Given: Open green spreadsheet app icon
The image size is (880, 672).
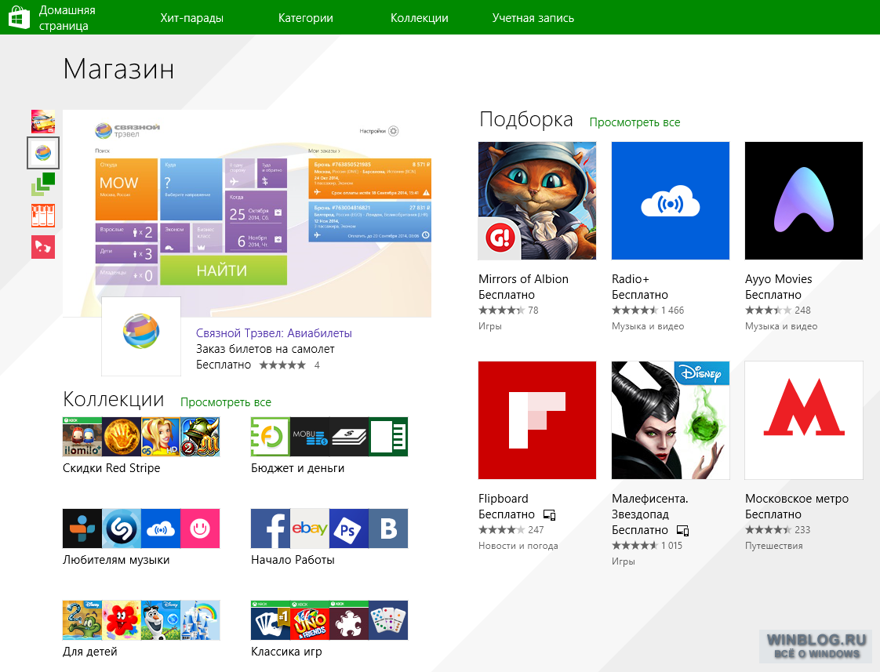Looking at the screenshot, I should (x=388, y=437).
